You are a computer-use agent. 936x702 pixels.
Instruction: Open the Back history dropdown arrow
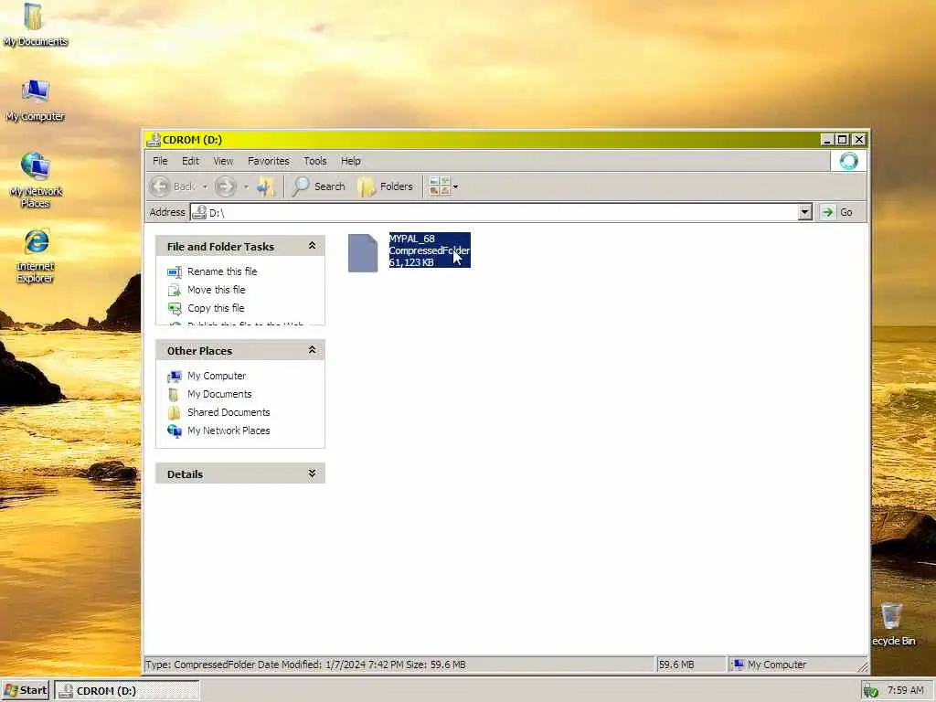pyautogui.click(x=205, y=186)
